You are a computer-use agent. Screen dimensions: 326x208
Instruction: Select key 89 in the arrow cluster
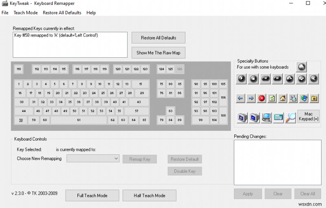tap(180, 120)
